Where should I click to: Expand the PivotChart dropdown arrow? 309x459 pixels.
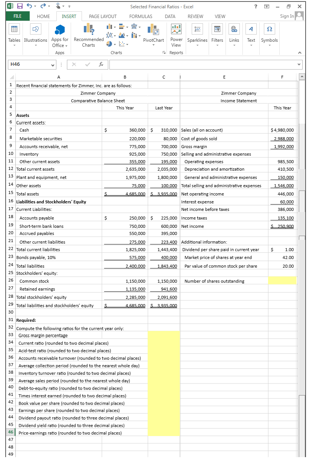(153, 45)
